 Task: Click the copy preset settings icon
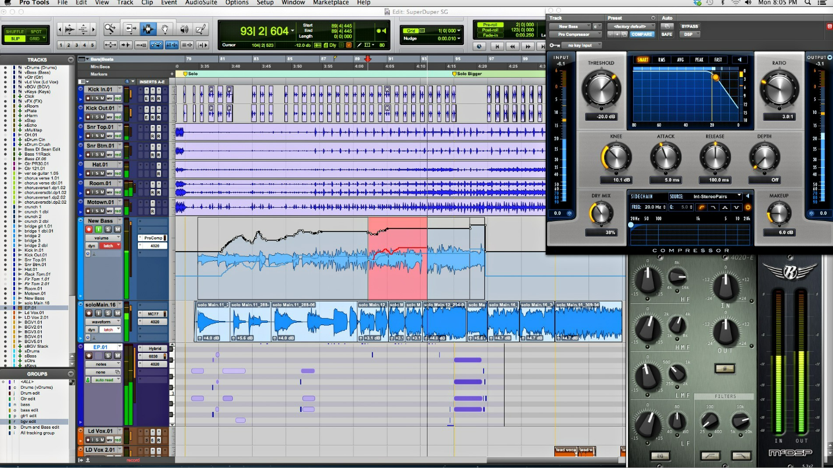click(x=624, y=34)
